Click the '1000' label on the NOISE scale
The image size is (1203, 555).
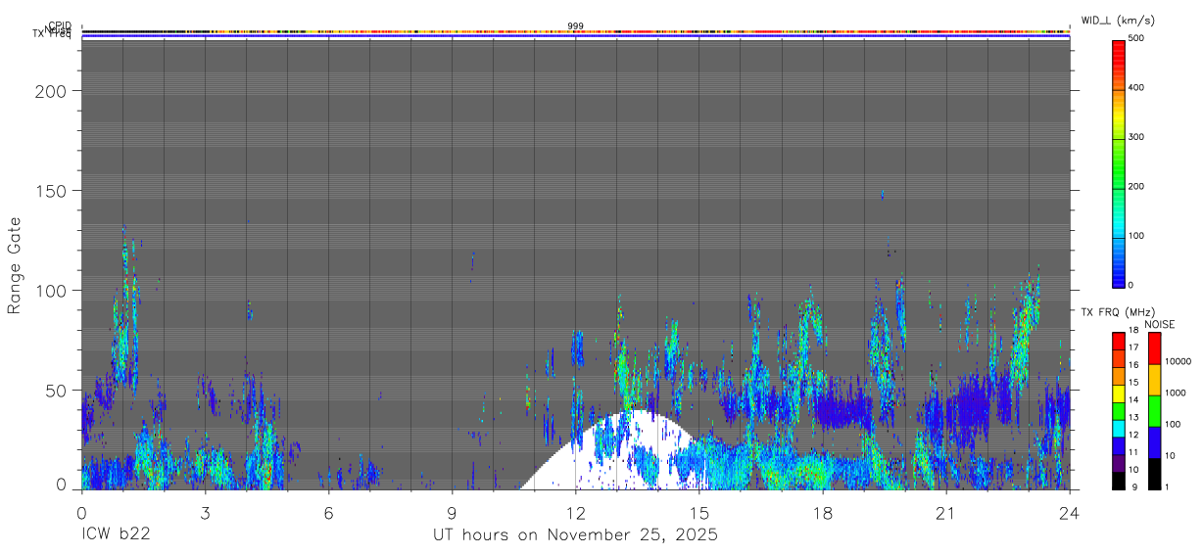(x=1175, y=393)
